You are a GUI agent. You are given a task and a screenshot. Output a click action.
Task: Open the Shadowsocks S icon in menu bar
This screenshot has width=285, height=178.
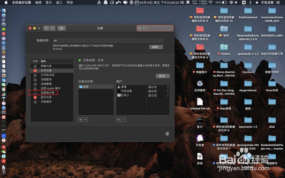[243, 3]
